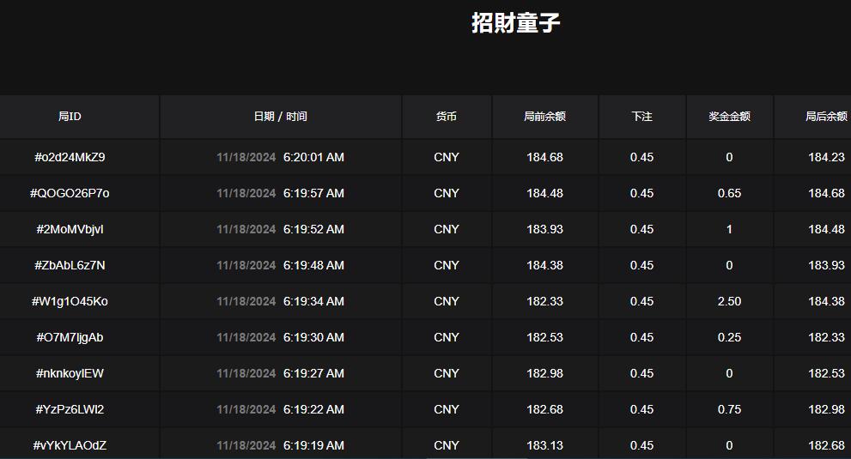Click the 2.50 prize amount cell

[729, 301]
